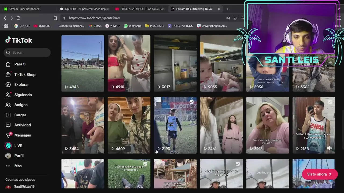Click the TikTok URL address bar
The width and height of the screenshot is (344, 193).
coord(95,18)
